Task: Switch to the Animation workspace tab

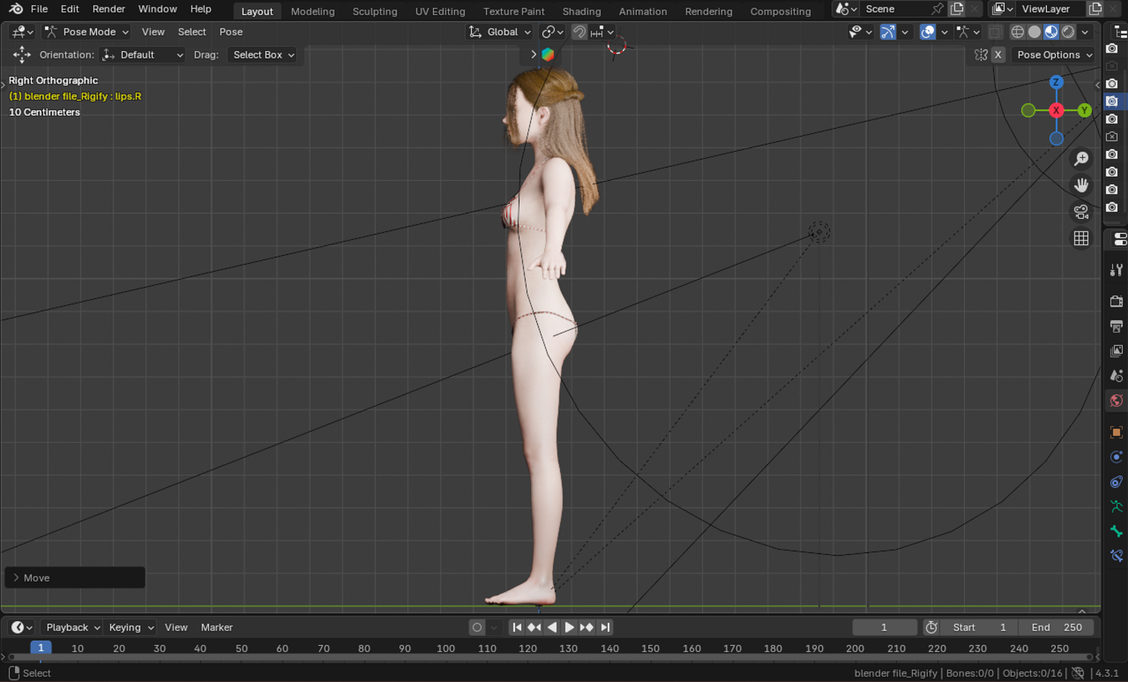Action: click(x=643, y=11)
